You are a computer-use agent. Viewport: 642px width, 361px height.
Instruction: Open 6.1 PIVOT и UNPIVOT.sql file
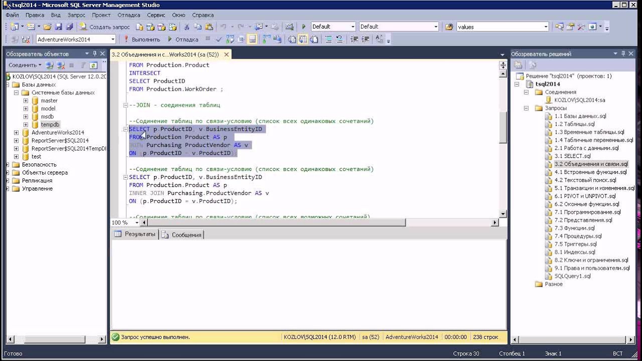click(x=585, y=196)
